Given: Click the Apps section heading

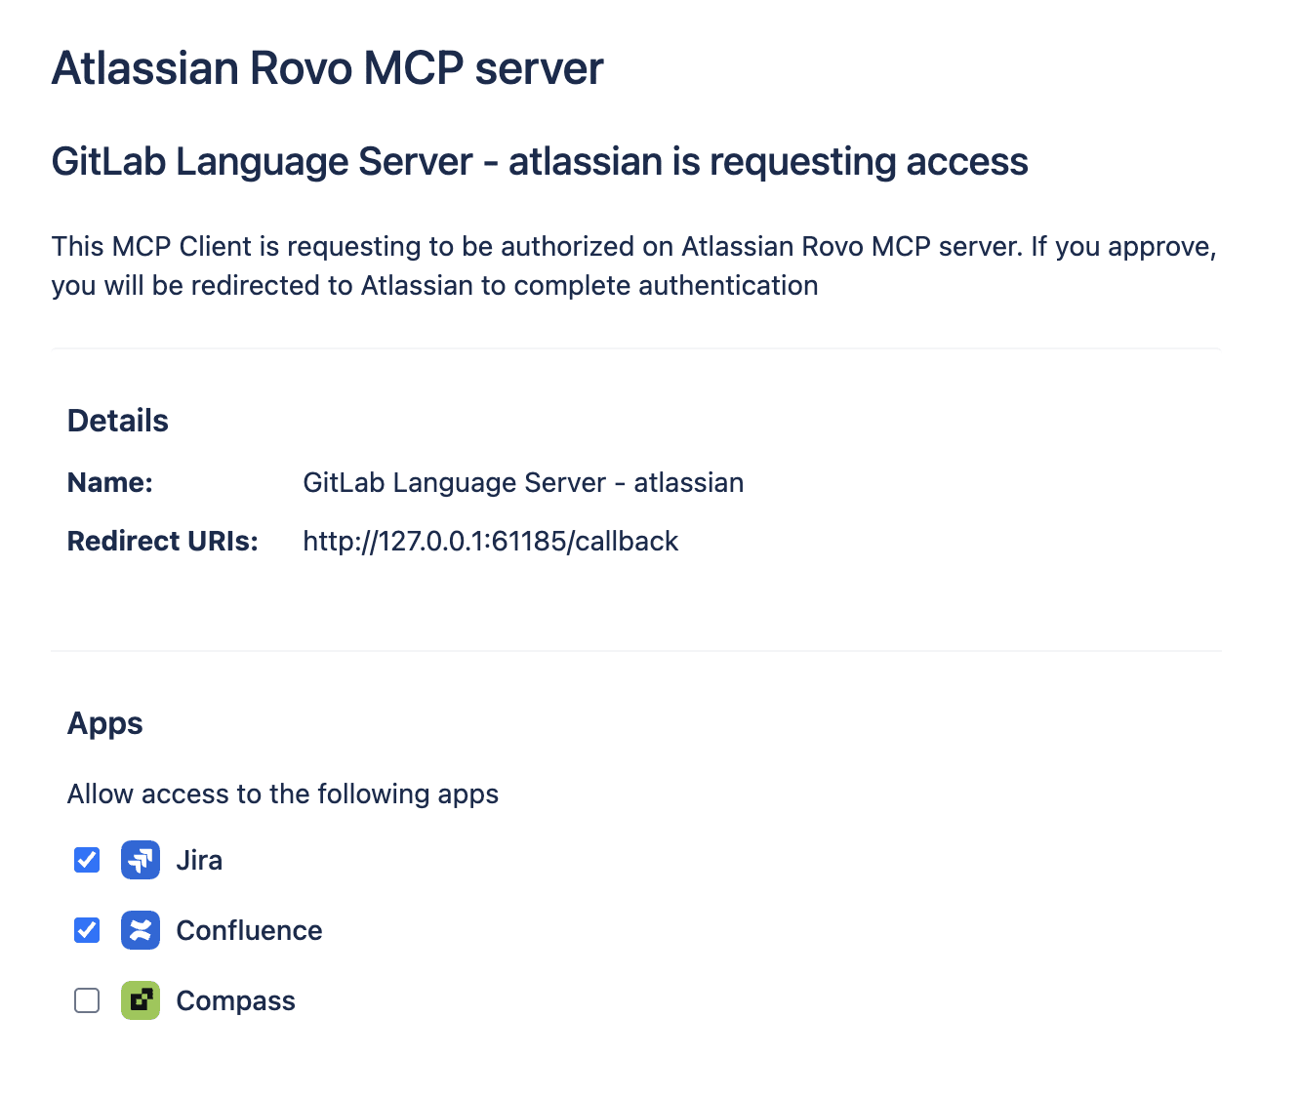Looking at the screenshot, I should click(x=104, y=723).
